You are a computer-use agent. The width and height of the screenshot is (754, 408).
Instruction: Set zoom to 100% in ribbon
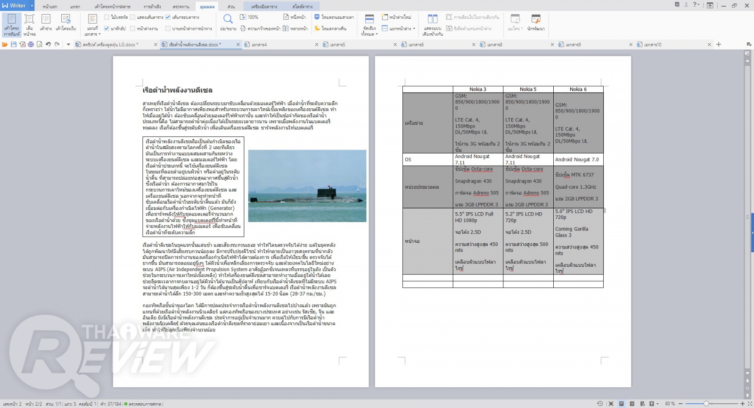click(249, 17)
